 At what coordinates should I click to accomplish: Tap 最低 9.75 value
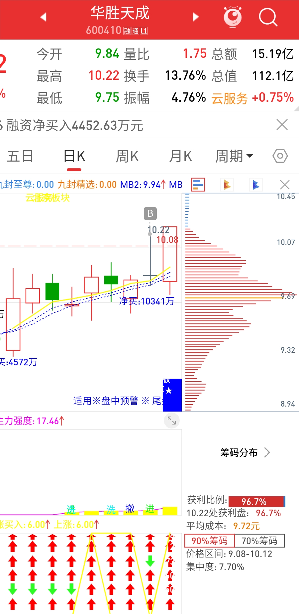click(107, 98)
